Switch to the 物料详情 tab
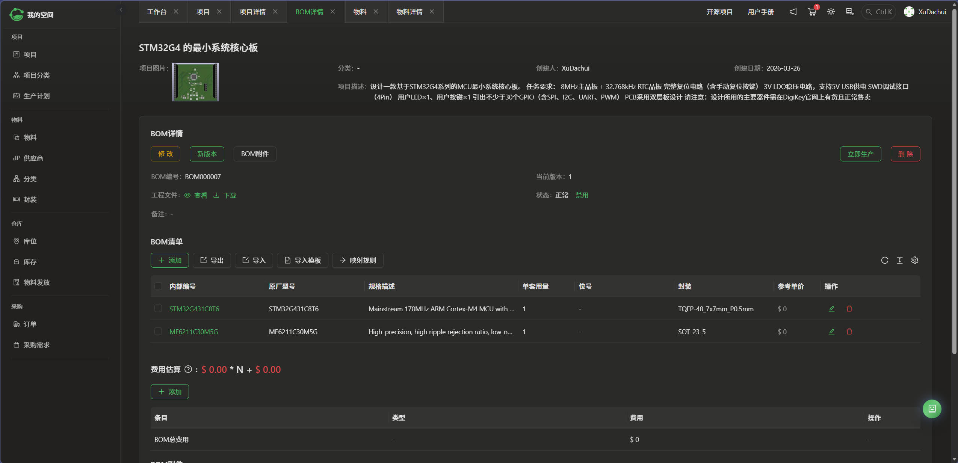Viewport: 958px width, 463px height. tap(409, 12)
